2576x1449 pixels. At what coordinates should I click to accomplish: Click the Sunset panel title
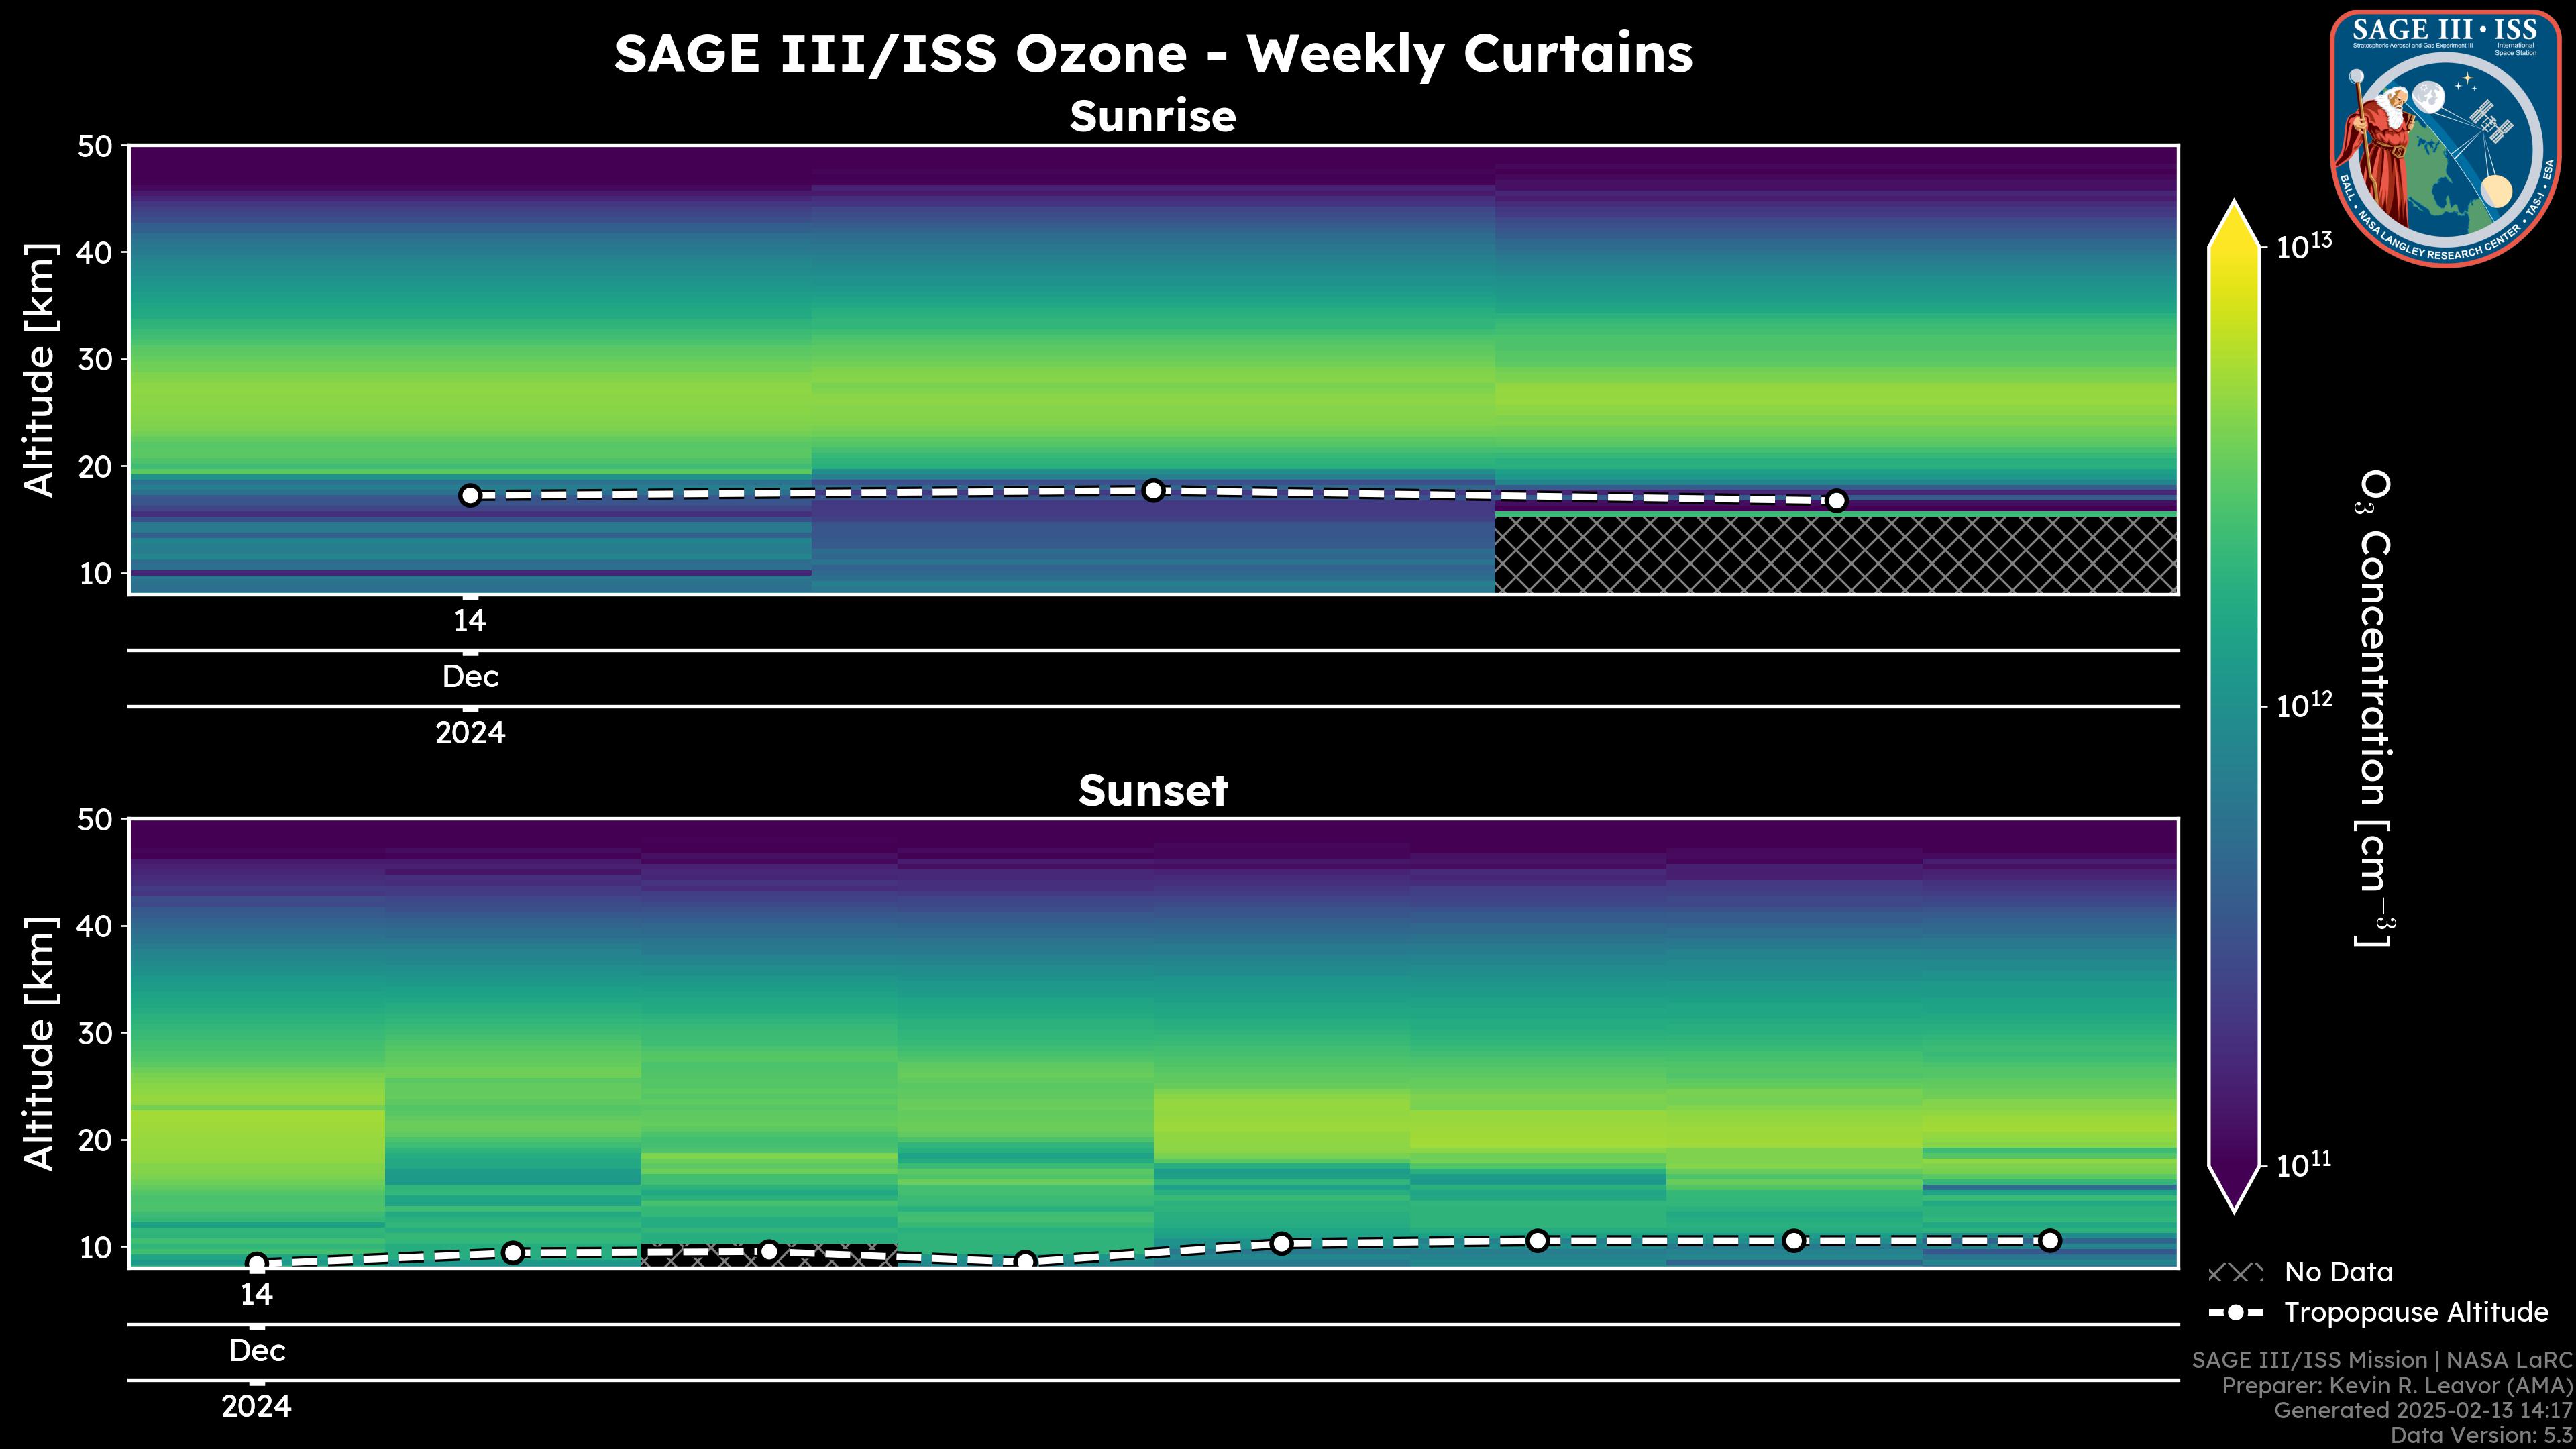(1153, 791)
